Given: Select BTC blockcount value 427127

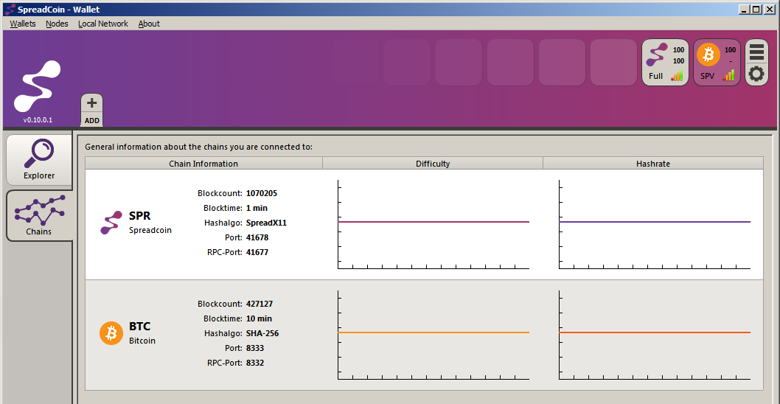Looking at the screenshot, I should pos(260,304).
